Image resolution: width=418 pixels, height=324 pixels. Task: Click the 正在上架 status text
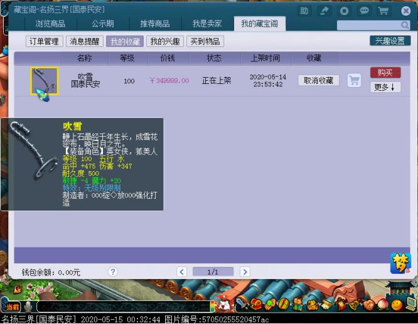(217, 80)
